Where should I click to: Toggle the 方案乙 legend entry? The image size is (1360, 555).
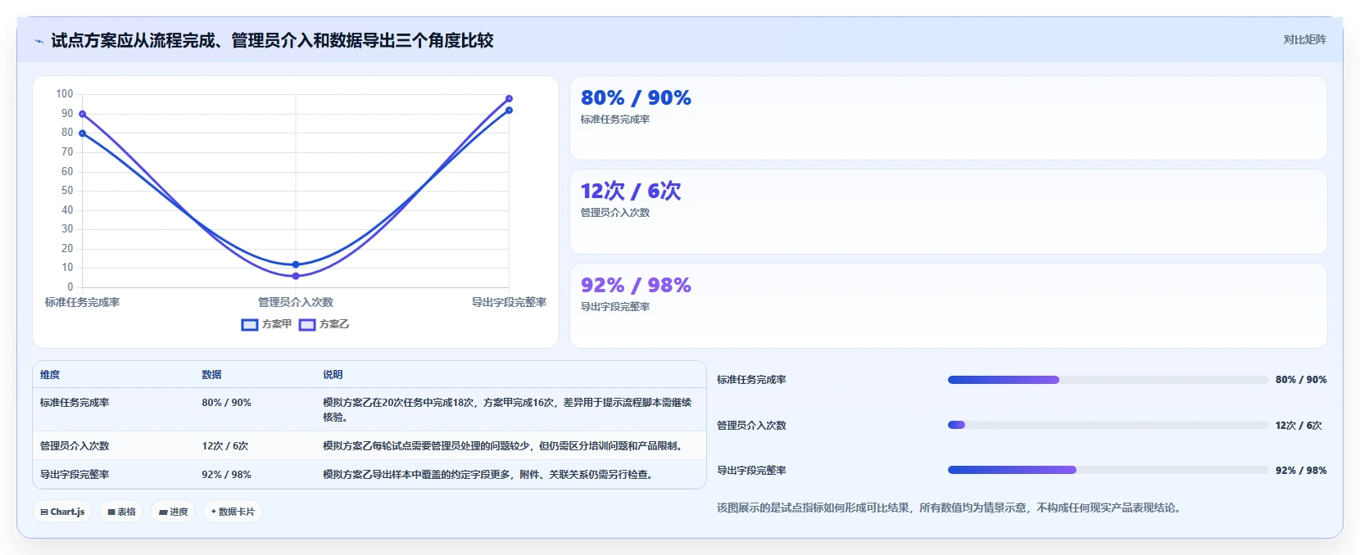pyautogui.click(x=324, y=324)
